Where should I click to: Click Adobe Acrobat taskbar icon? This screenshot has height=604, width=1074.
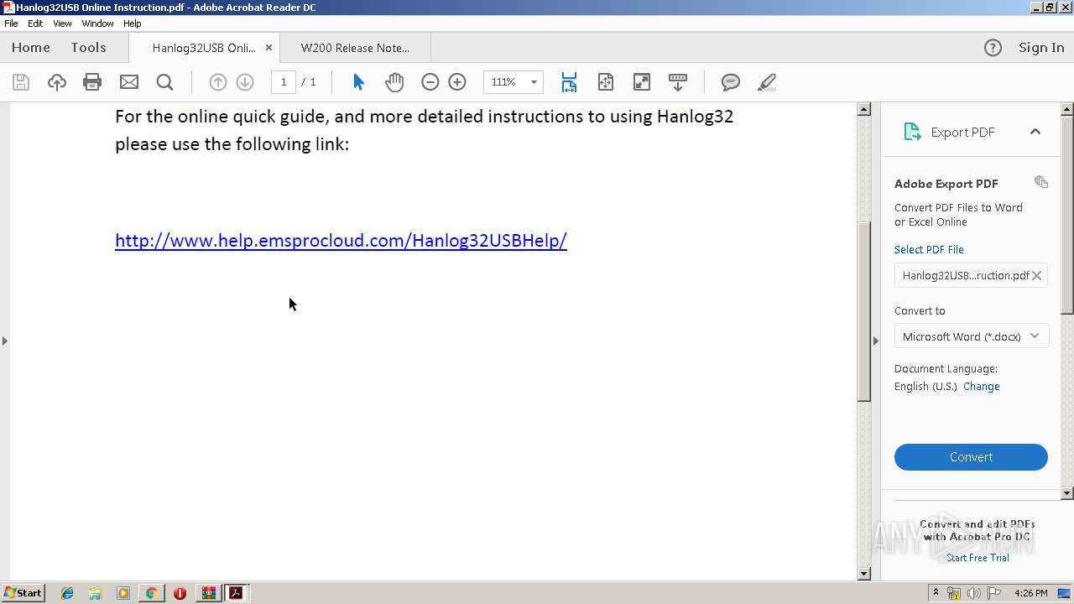tap(236, 593)
